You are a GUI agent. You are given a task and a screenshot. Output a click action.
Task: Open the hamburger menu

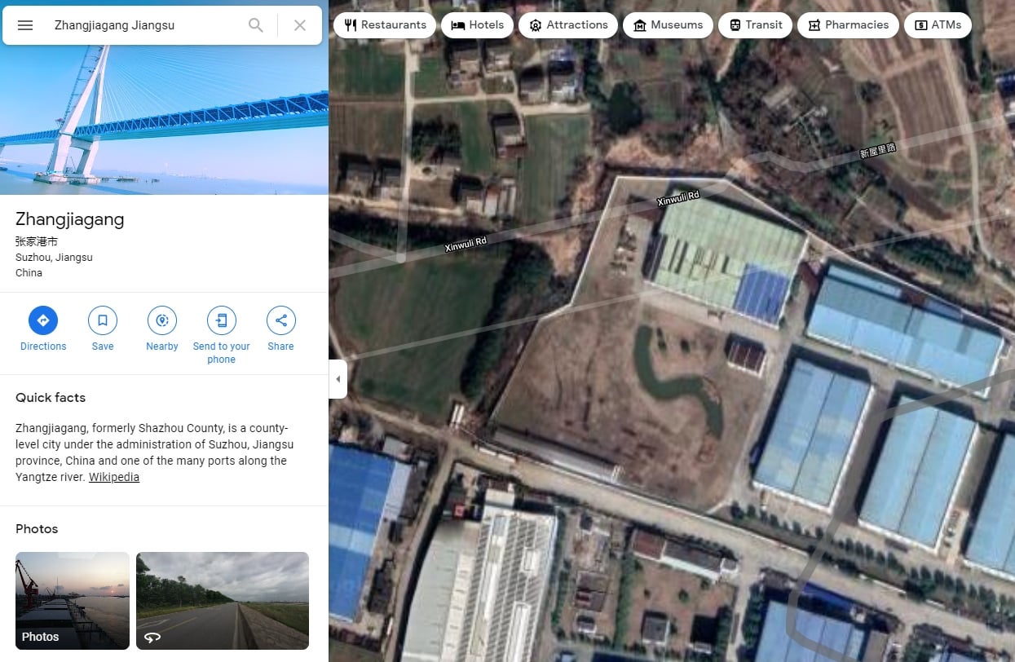click(25, 25)
